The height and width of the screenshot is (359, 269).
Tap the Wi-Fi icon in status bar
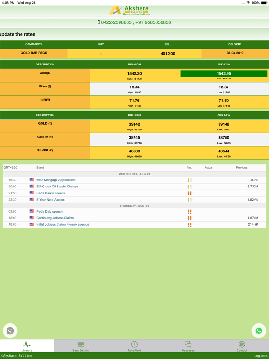(x=248, y=3)
